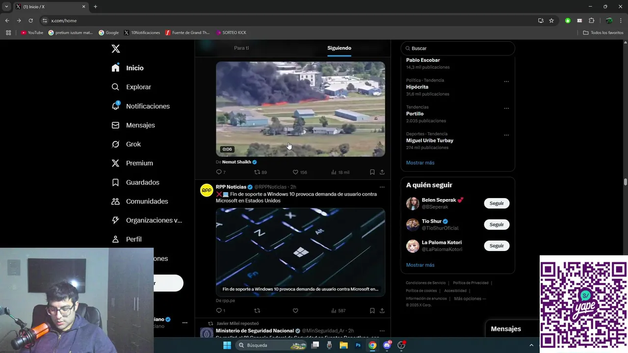Follow La Paloma Kotori

coord(497,246)
